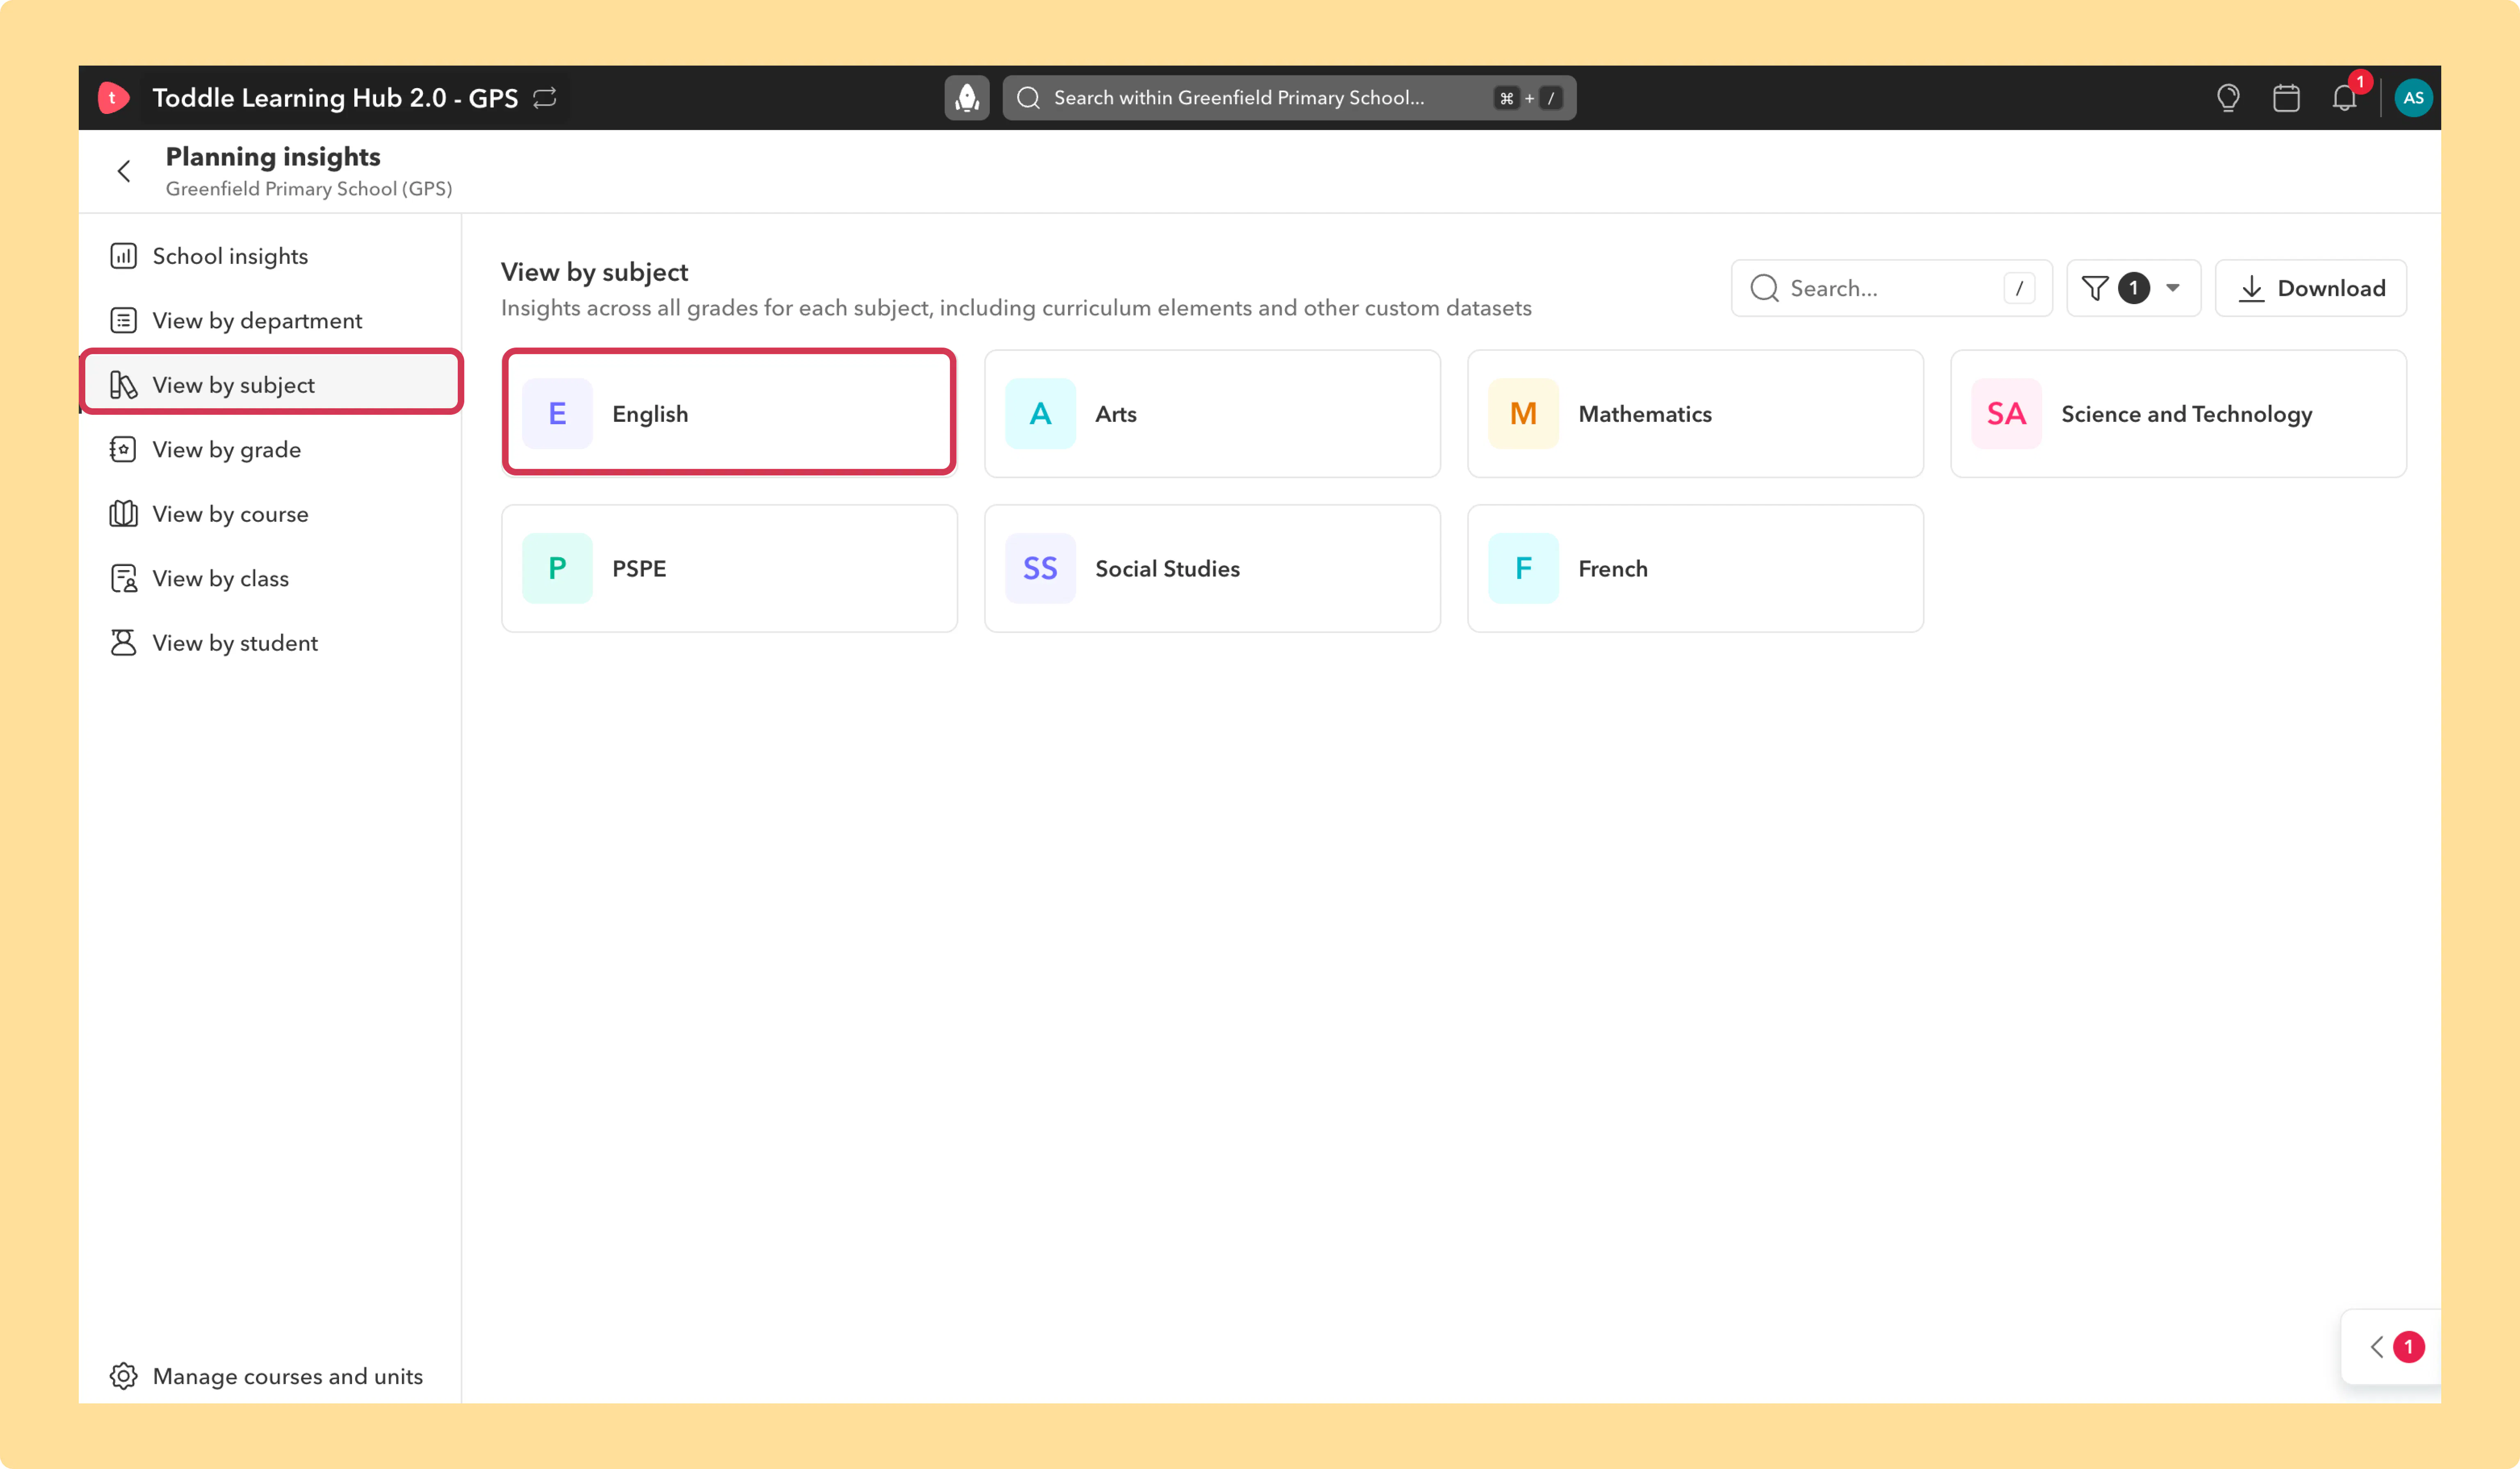Open the Social Studies subject card
Screen dimensions: 2520x1469
(1212, 568)
